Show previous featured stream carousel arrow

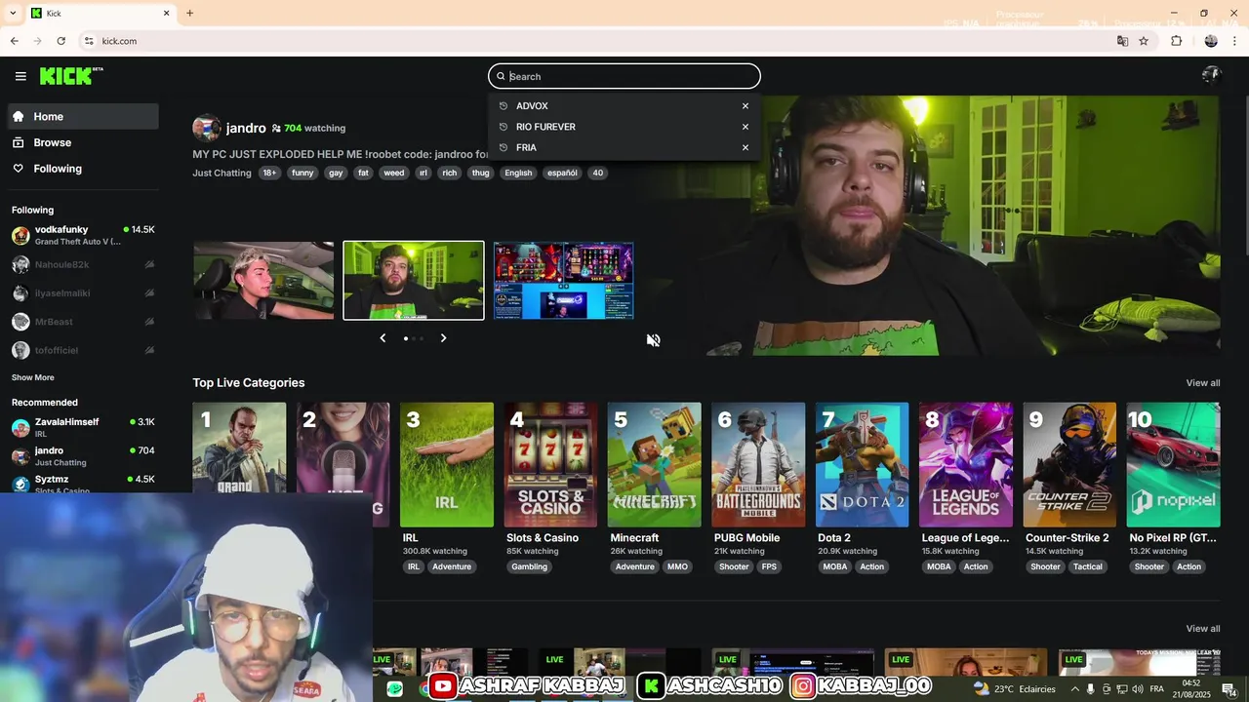coord(383,338)
